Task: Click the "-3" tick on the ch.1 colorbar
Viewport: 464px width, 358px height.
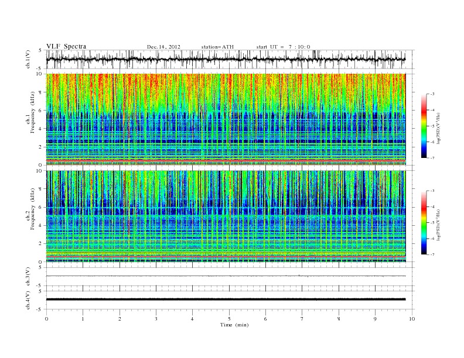Action: 432,94
